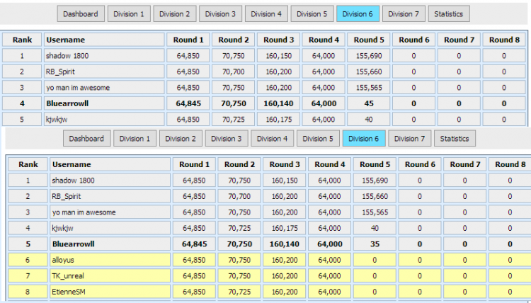
Task: Switch to Division 1 in the upper tab bar
Action: point(128,13)
